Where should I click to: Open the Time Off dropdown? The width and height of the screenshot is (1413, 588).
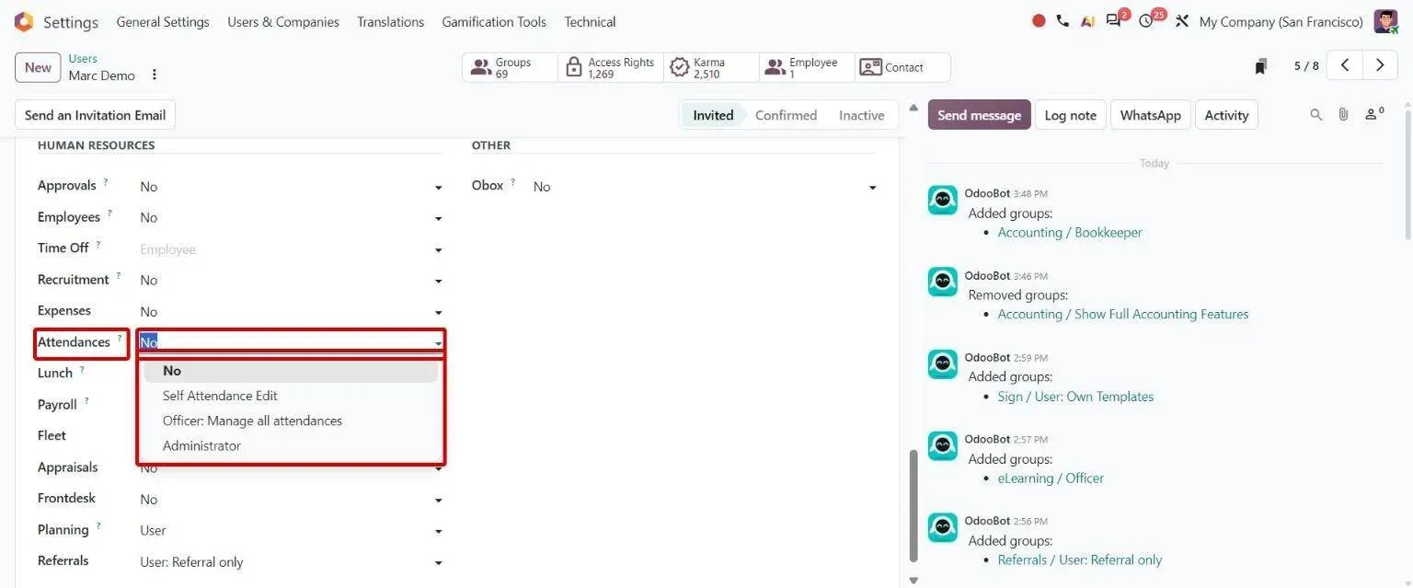point(291,249)
